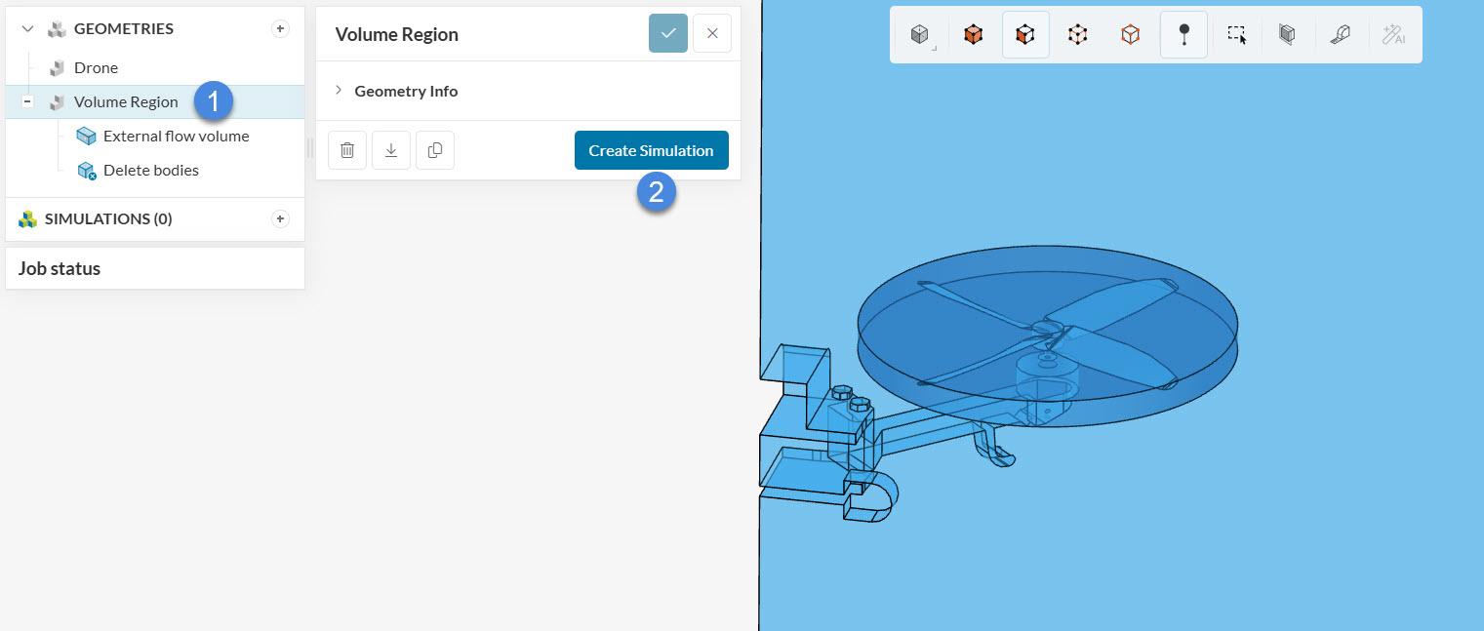This screenshot has width=1484, height=631.
Task: Activate the box selection tool
Action: (x=1236, y=35)
